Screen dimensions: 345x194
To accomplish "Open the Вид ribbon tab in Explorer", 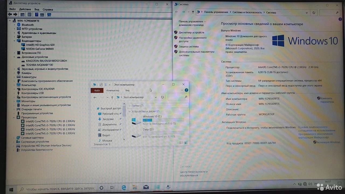I will [127, 91].
